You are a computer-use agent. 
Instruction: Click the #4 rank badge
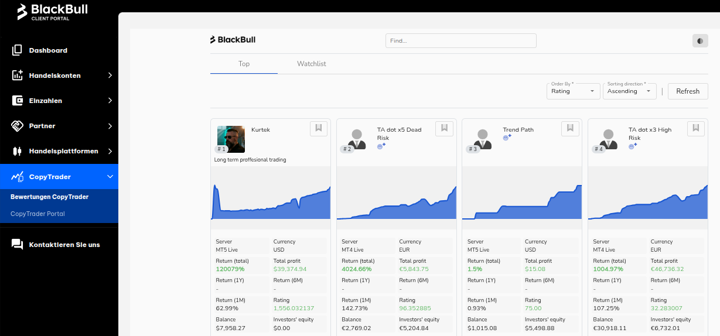coord(598,149)
